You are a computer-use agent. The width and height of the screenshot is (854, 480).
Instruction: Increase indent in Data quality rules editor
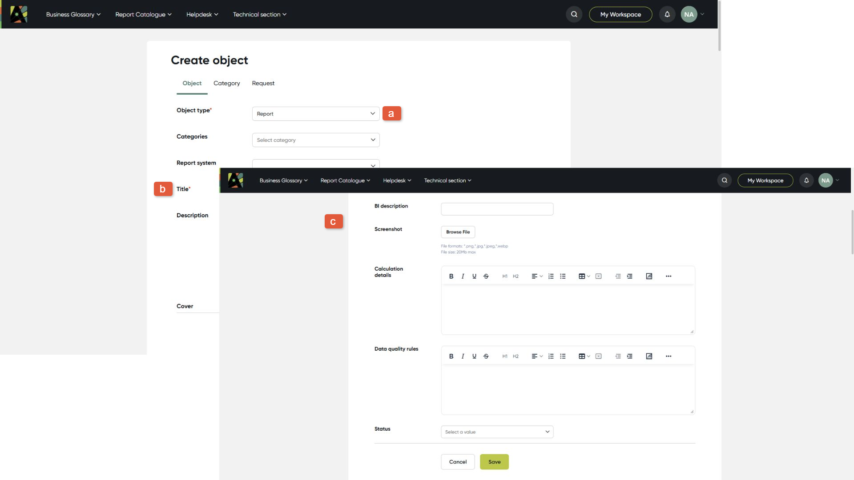tap(629, 356)
